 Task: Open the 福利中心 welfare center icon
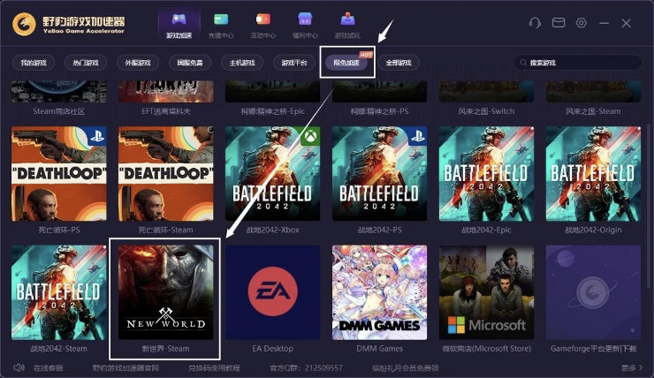(305, 19)
